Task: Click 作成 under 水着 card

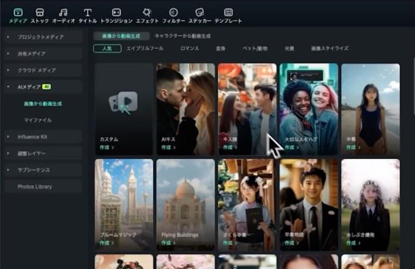Action: [x=353, y=148]
